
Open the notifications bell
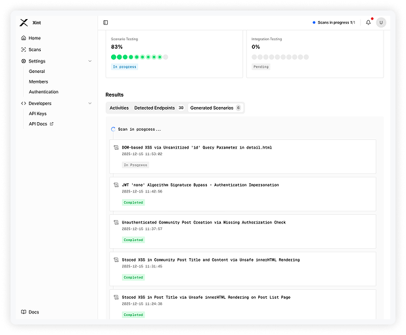pos(368,22)
